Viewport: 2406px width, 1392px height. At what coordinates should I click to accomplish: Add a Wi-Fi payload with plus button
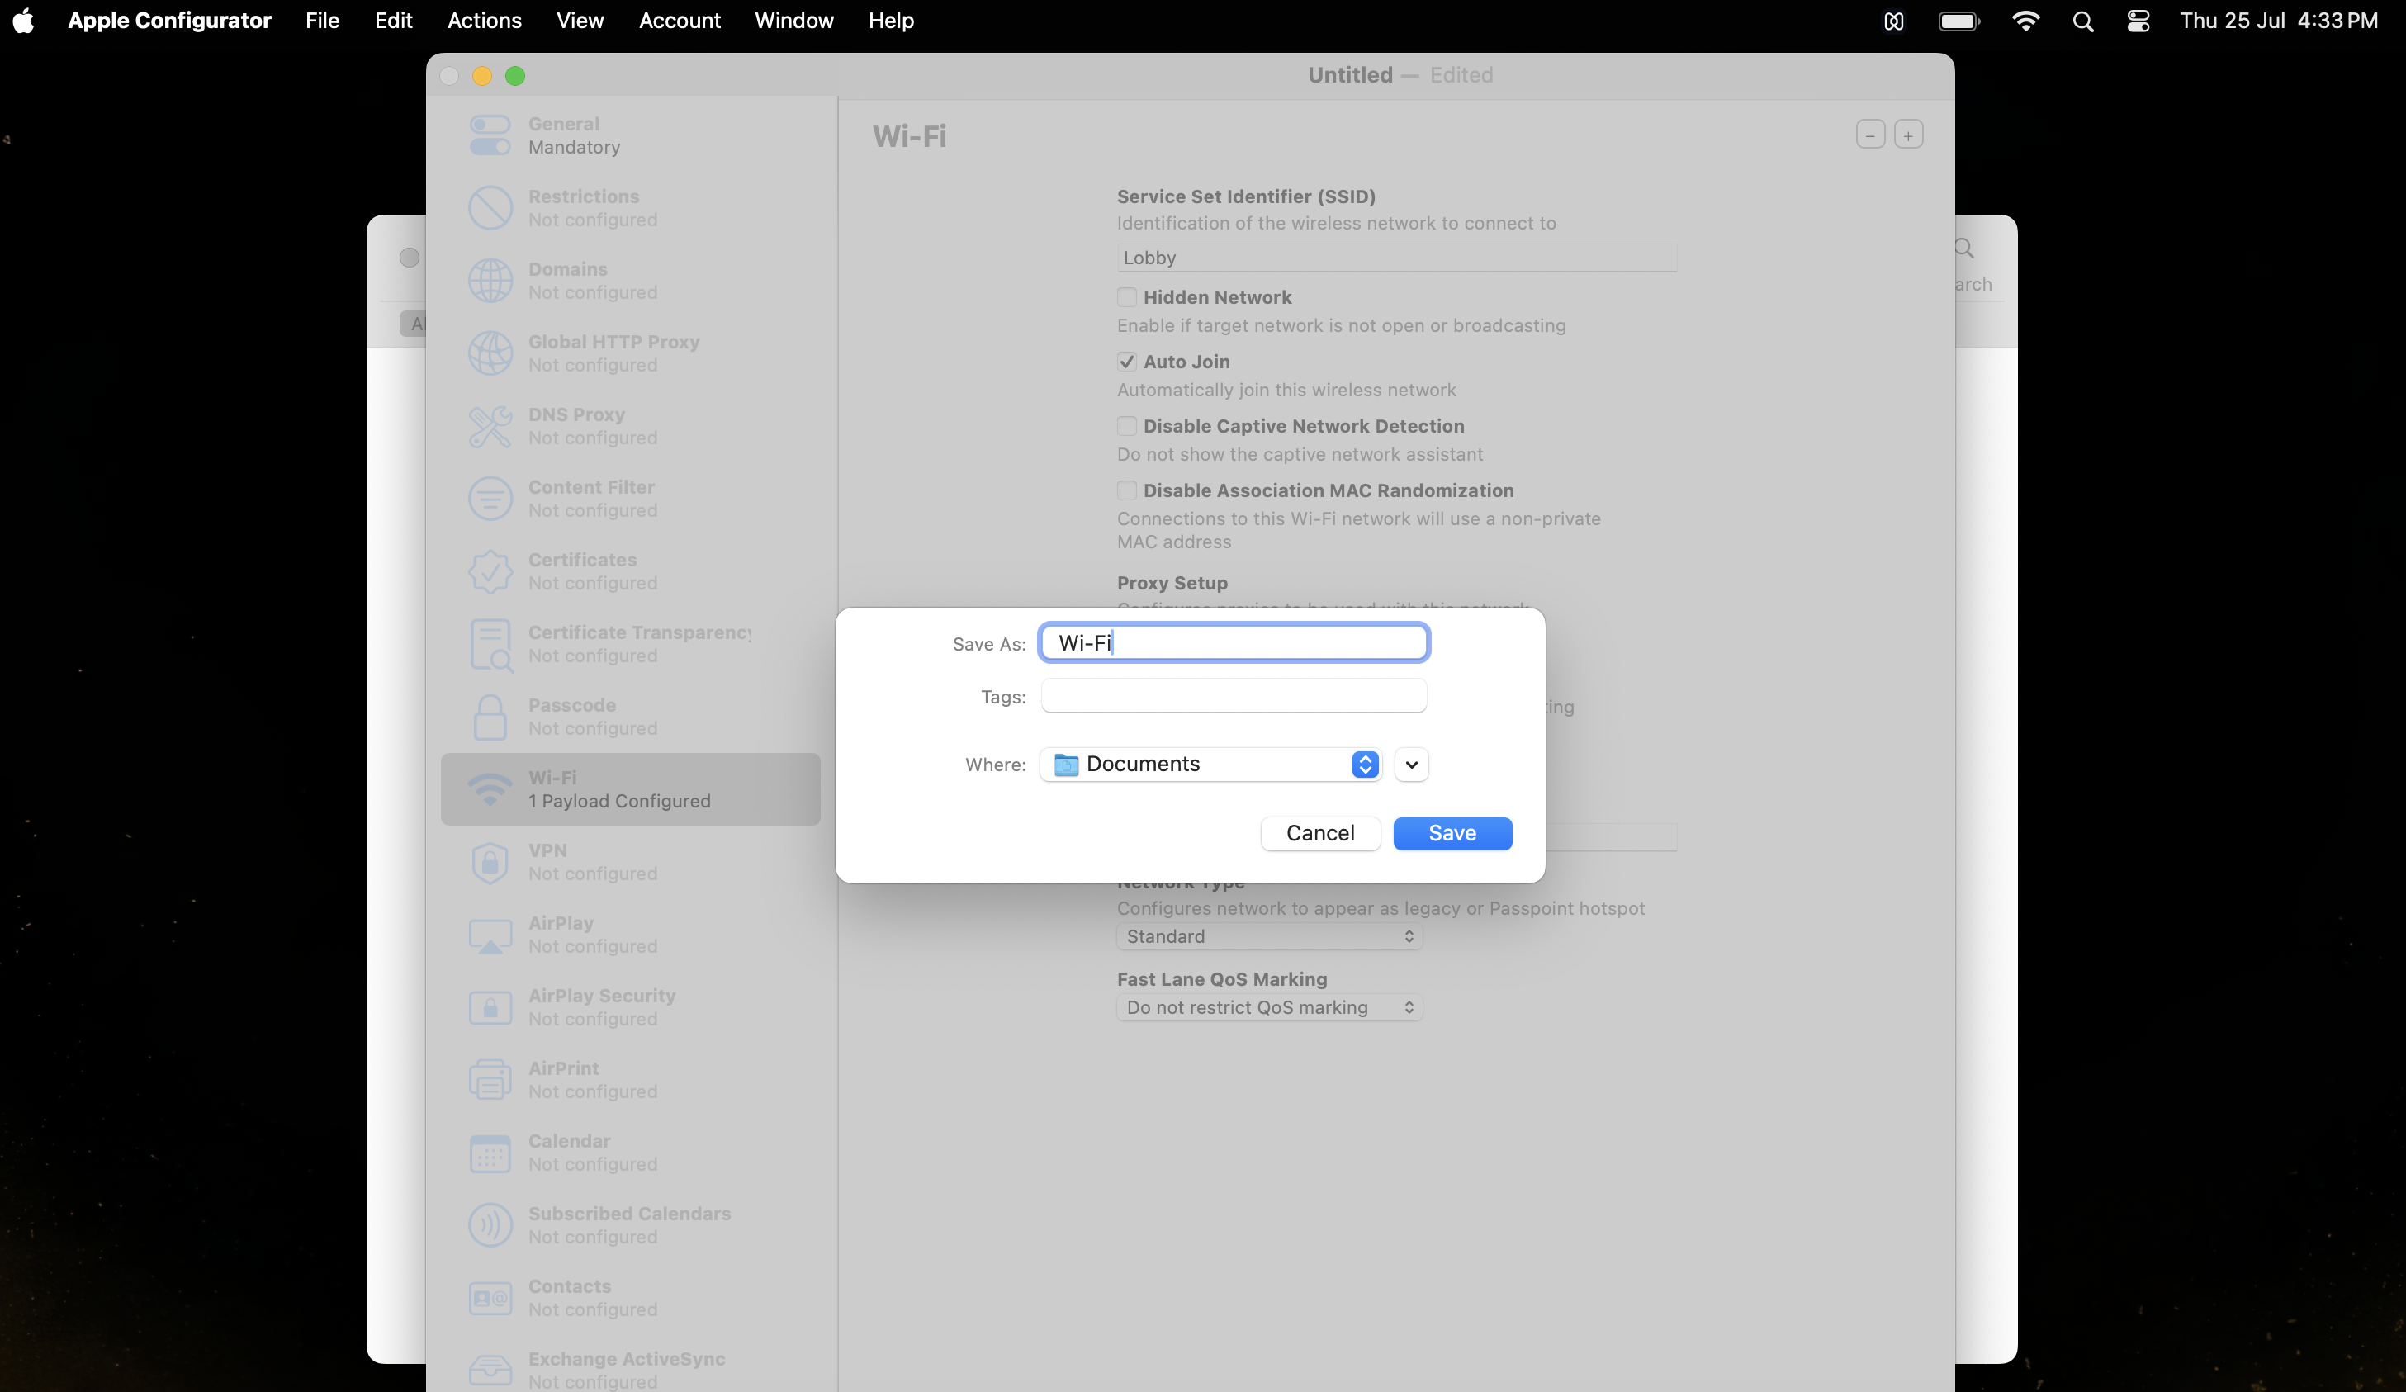tap(1907, 135)
